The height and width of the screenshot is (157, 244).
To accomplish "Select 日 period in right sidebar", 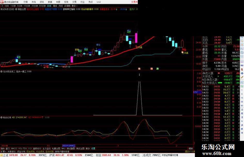I will click(x=242, y=110).
